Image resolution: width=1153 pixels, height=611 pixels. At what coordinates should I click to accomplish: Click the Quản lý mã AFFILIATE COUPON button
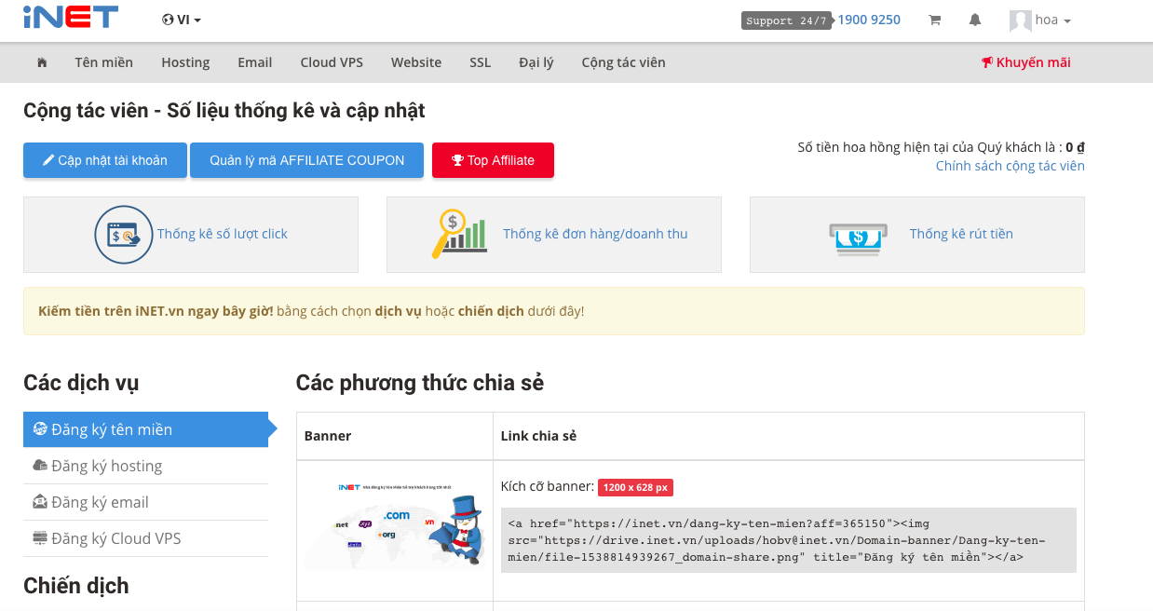click(x=306, y=160)
